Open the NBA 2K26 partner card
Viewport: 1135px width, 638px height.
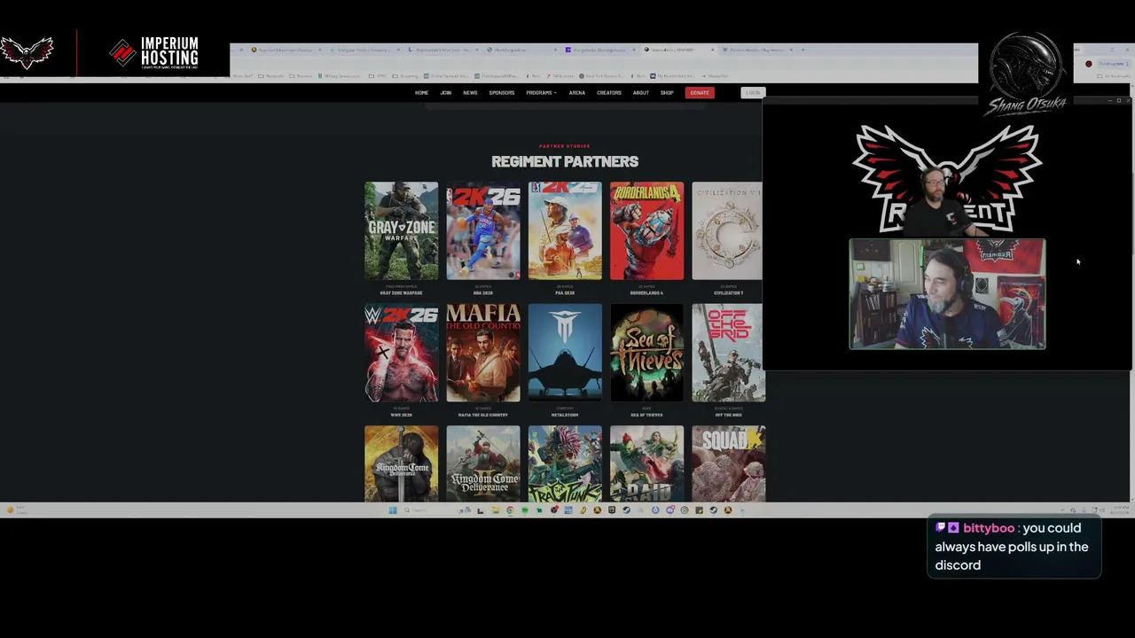click(x=483, y=231)
